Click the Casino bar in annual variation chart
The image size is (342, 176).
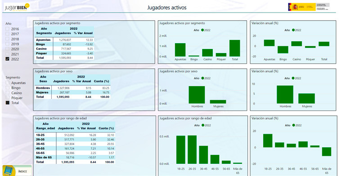297,44
